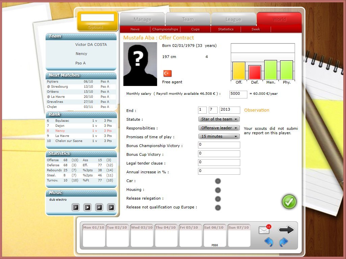The image size is (346, 259).
Task: Switch to the Manage tab
Action: 142,19
